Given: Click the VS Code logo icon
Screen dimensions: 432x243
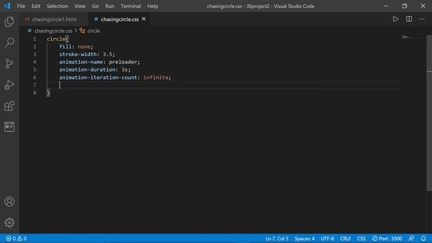Looking at the screenshot, I should (x=7, y=6).
